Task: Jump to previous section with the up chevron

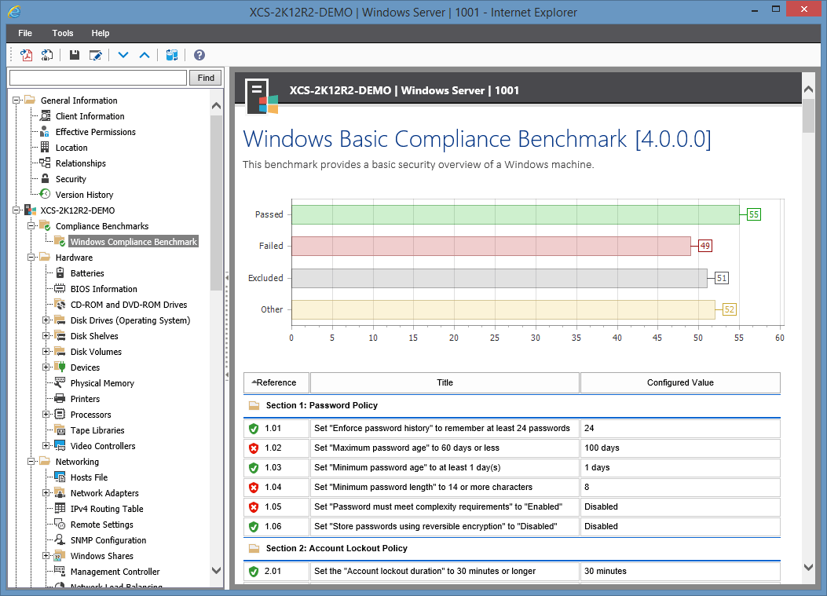Action: point(145,55)
